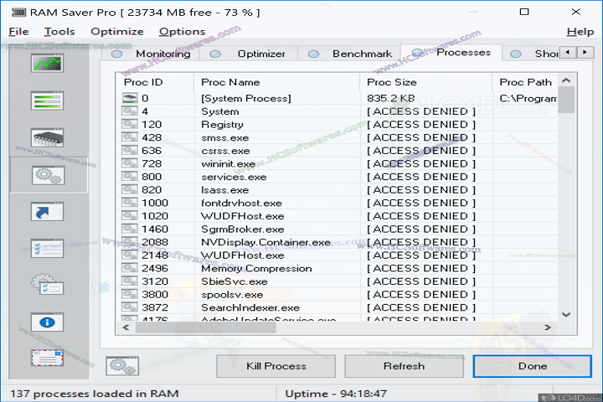Open the Tools menu
Viewport: 603px width, 402px height.
[x=59, y=32]
